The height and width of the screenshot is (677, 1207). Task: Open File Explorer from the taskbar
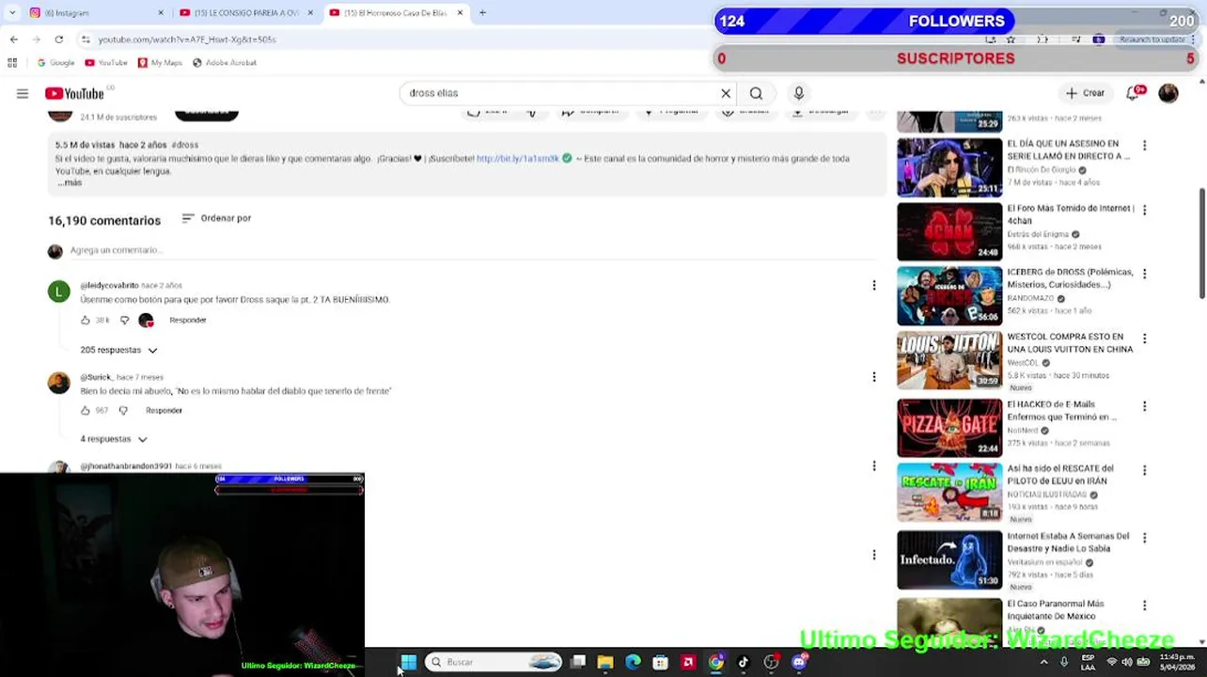tap(605, 662)
